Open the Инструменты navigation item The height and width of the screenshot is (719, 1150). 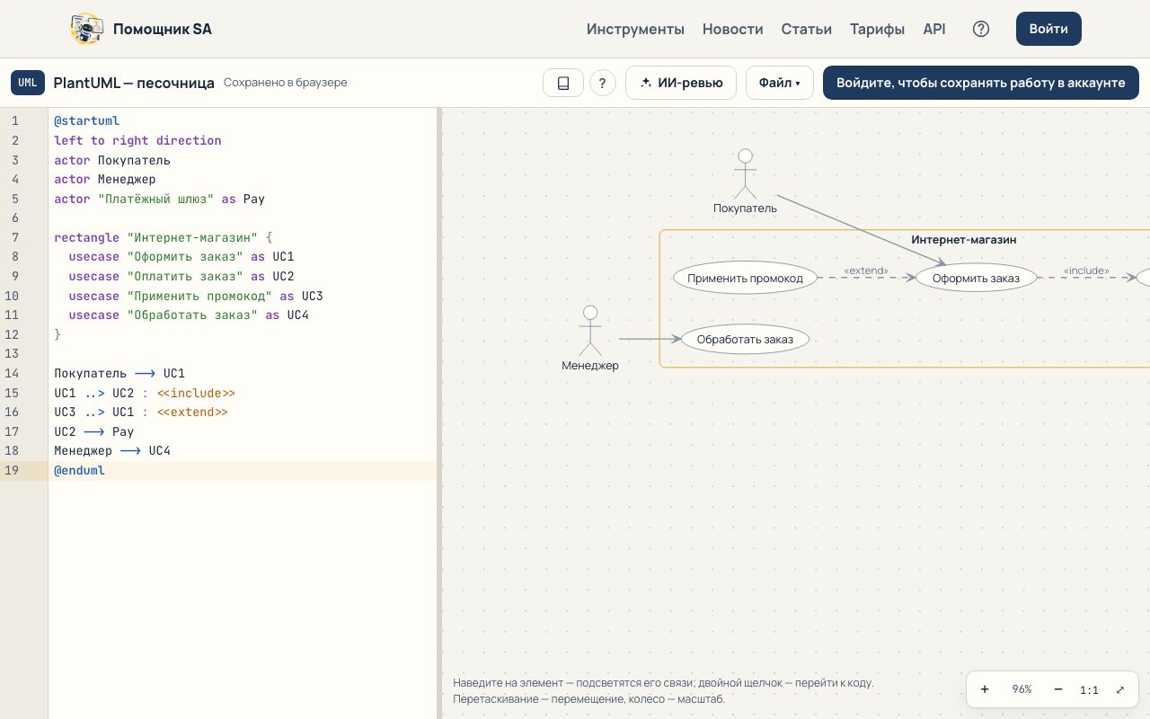tap(635, 29)
